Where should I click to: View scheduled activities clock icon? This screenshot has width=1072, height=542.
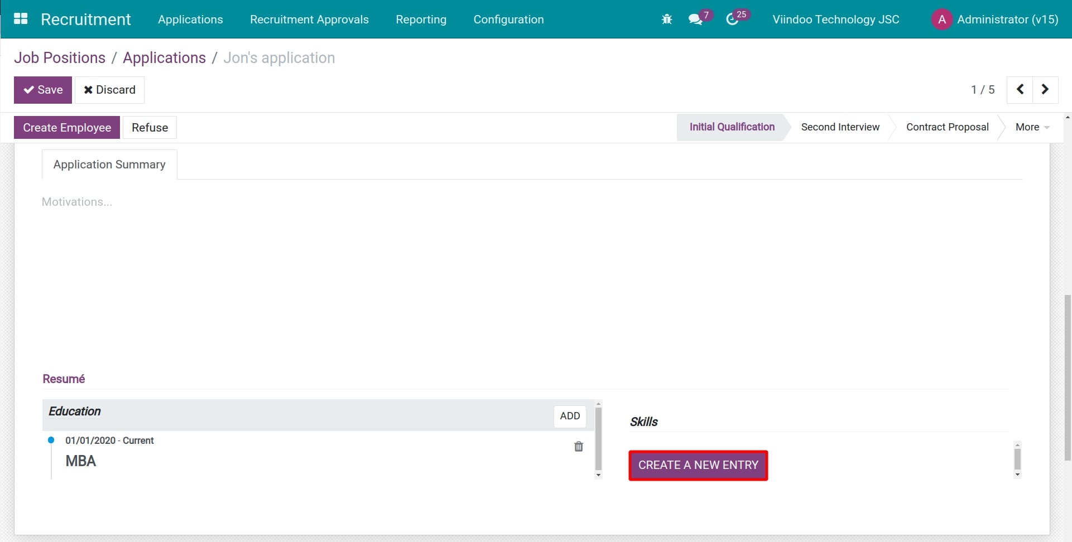[734, 20]
